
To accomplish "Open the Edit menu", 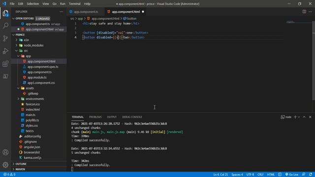I will [20, 3].
